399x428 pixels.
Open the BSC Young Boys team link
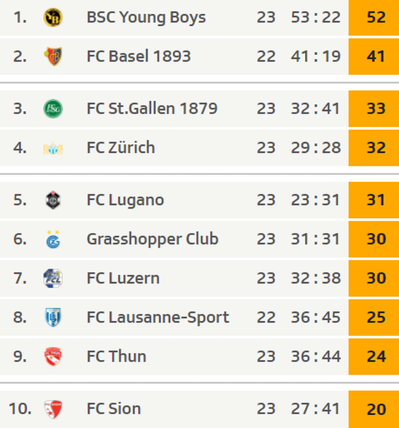click(x=146, y=18)
